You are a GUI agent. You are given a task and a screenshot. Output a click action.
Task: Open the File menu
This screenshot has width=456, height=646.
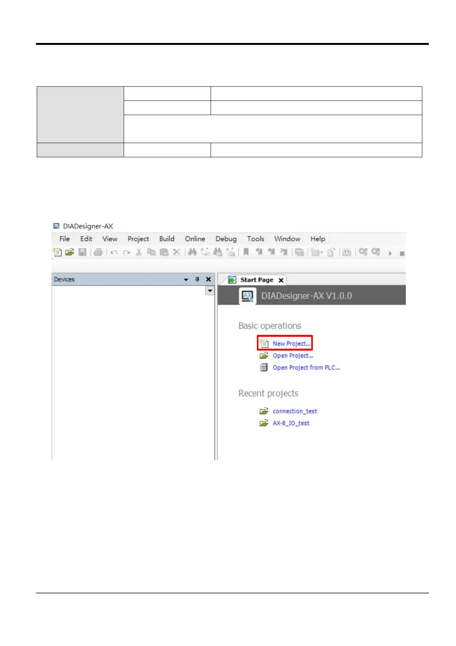click(65, 239)
